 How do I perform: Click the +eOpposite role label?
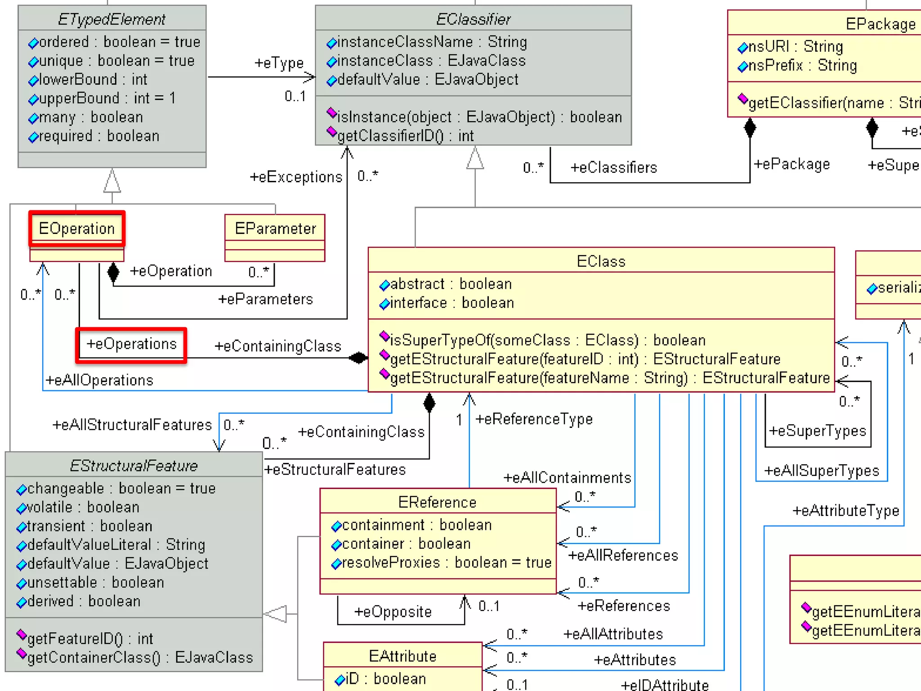(x=393, y=612)
